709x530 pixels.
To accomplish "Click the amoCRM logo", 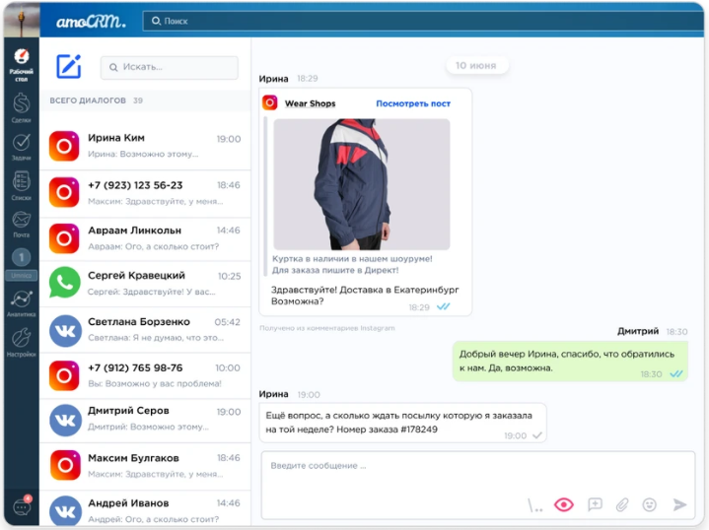I will [x=91, y=21].
